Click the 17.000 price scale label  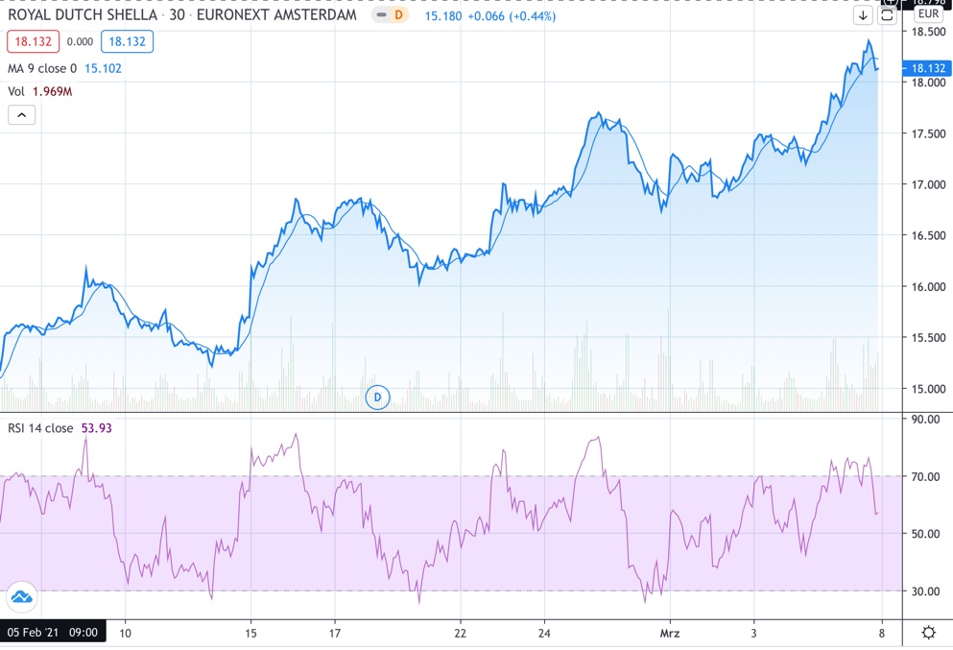(928, 184)
